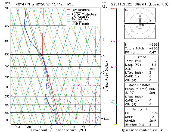Click the StmDir value 294°
Image resolution: width=171 pixels, height=132 pixels.
pyautogui.click(x=153, y=121)
